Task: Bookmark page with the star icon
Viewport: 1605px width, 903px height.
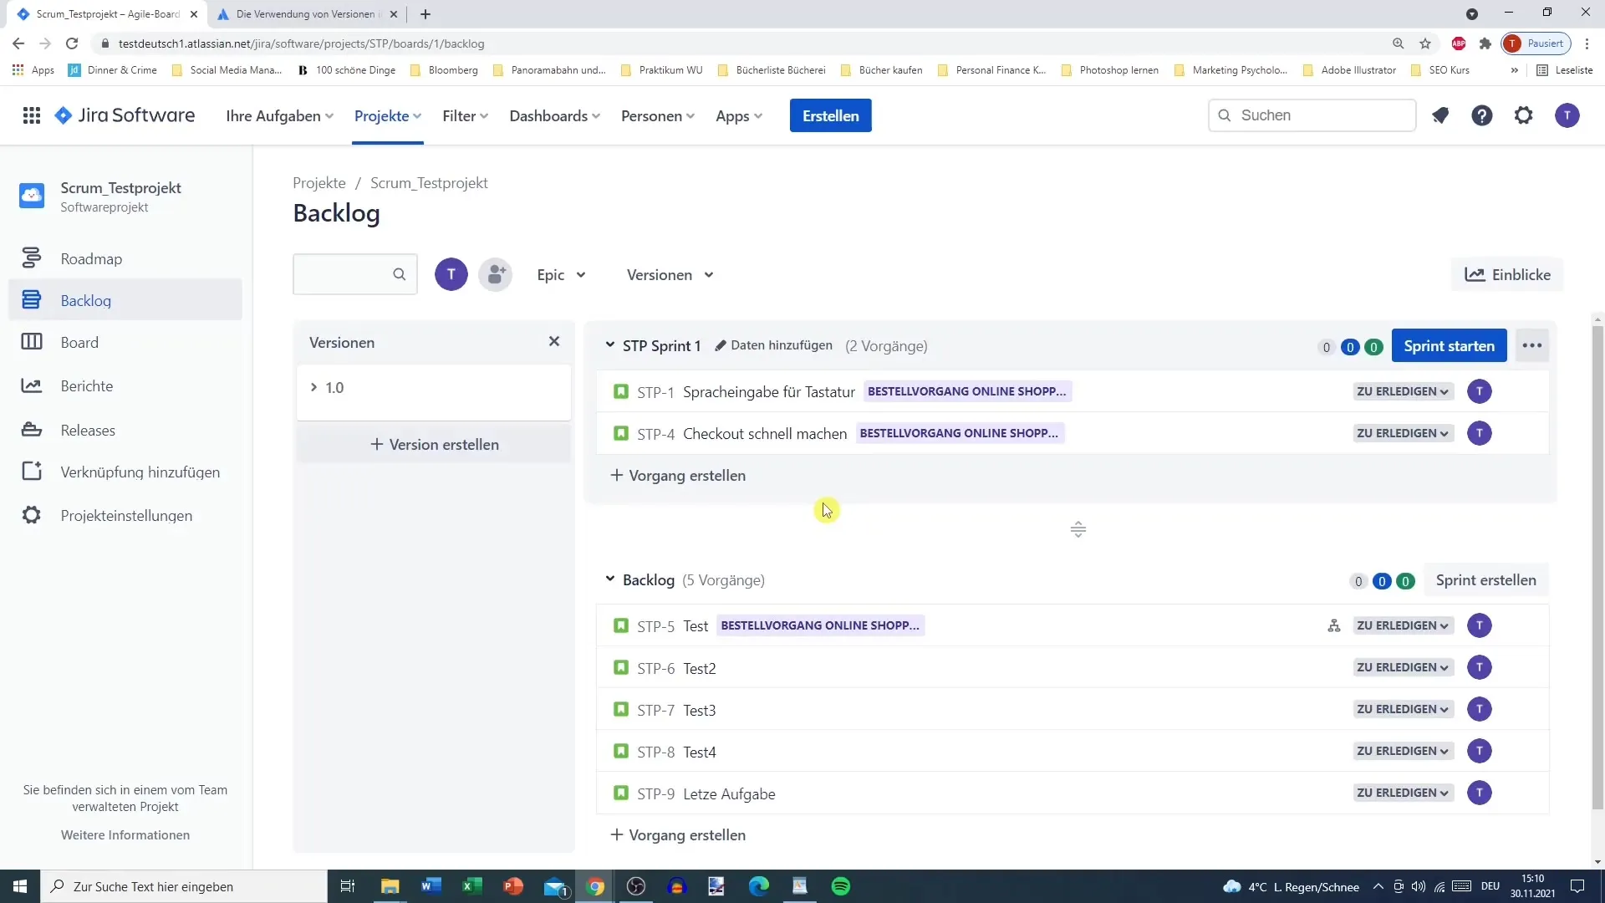Action: pos(1425,43)
